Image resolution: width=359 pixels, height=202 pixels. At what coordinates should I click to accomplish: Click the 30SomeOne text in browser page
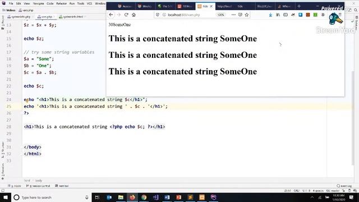coord(119,25)
